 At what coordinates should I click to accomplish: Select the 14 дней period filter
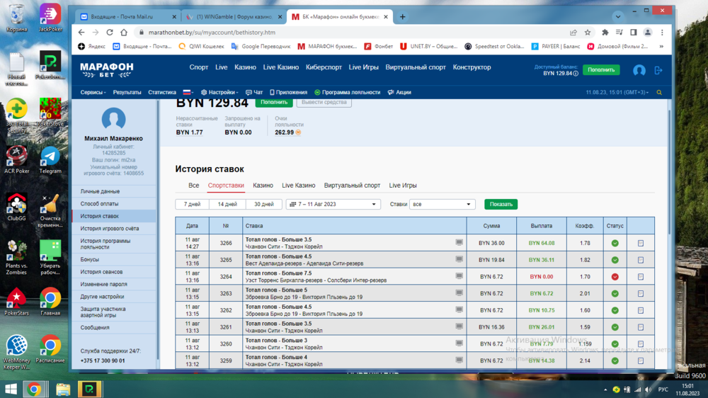[x=227, y=204]
